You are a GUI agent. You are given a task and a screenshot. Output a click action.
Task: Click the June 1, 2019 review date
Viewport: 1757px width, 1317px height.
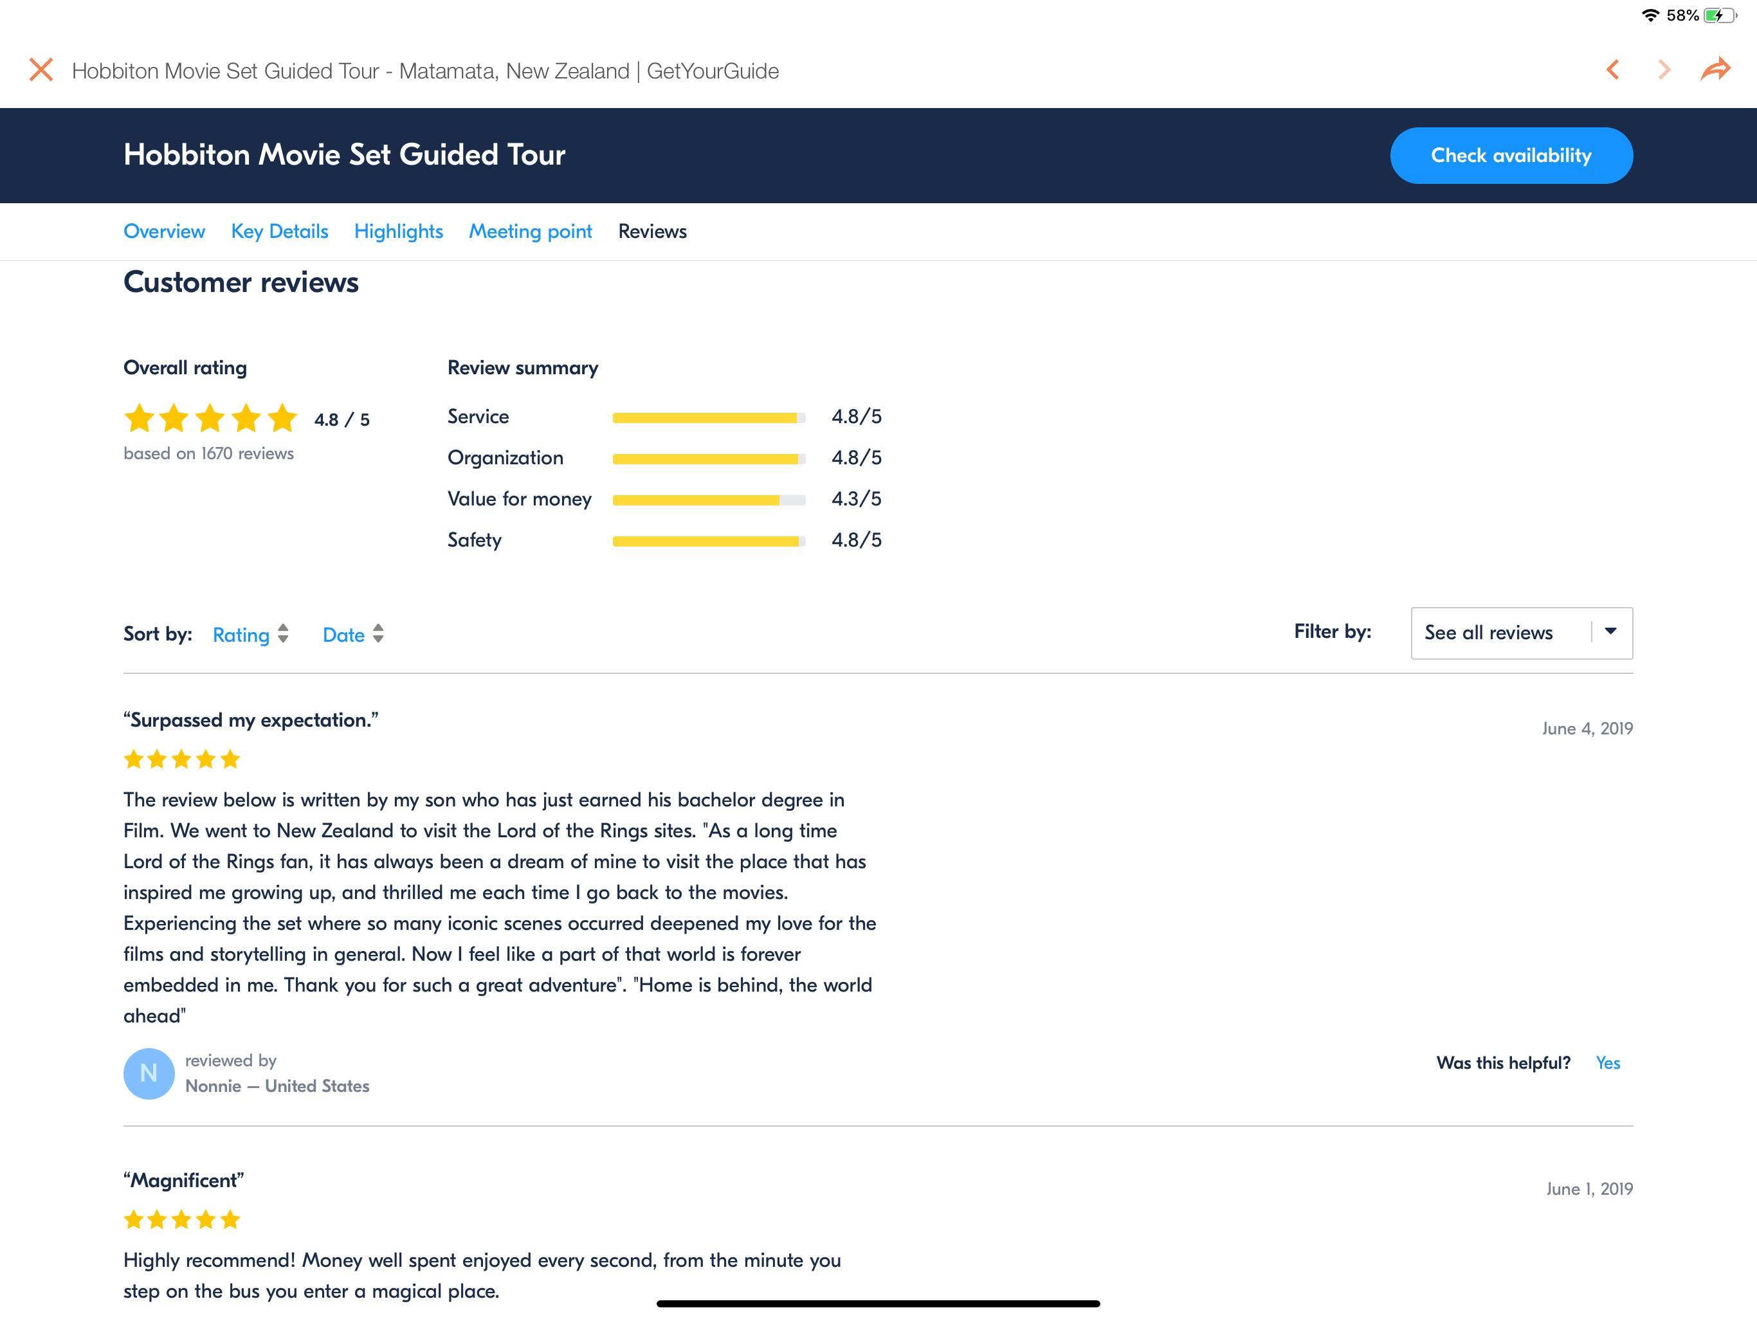pos(1589,1188)
